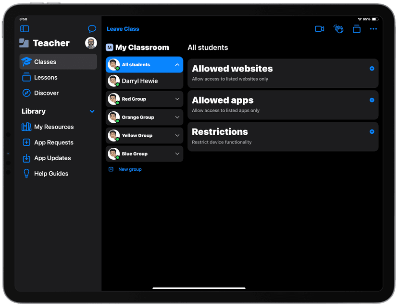
Task: Tap the device screens icon in the toolbar
Action: [x=357, y=29]
